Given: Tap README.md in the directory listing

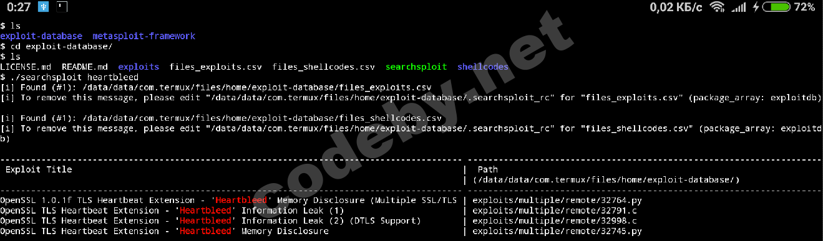Looking at the screenshot, I should click(85, 67).
